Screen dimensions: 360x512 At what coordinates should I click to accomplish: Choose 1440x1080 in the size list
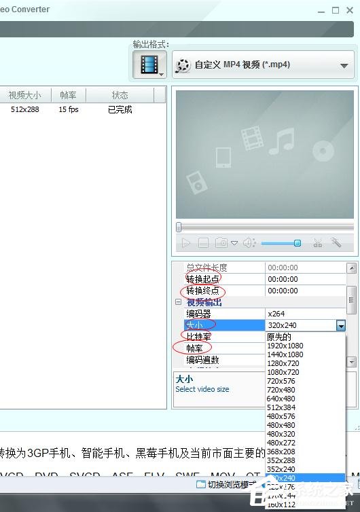[305, 354]
